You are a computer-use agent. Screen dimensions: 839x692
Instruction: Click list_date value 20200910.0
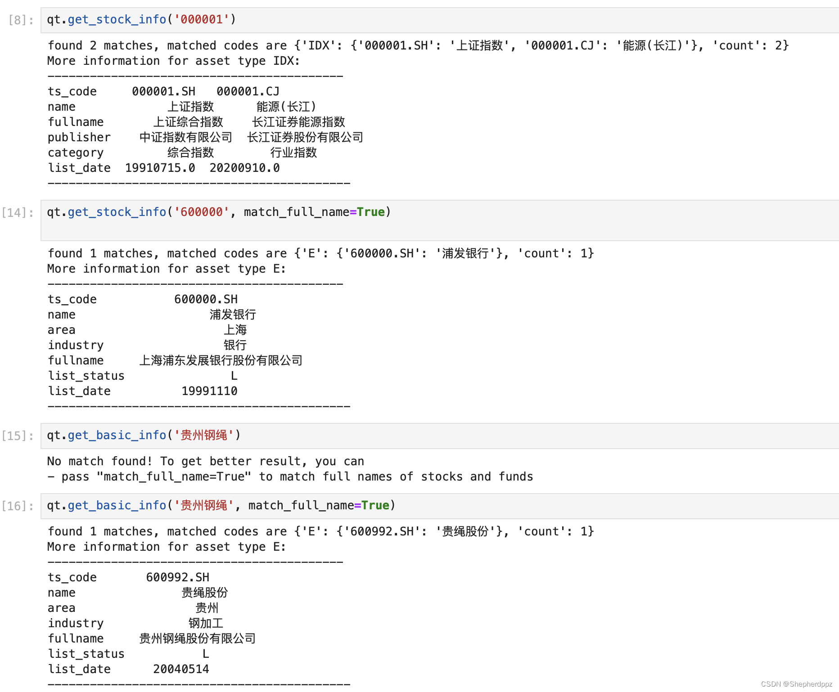[x=245, y=168]
